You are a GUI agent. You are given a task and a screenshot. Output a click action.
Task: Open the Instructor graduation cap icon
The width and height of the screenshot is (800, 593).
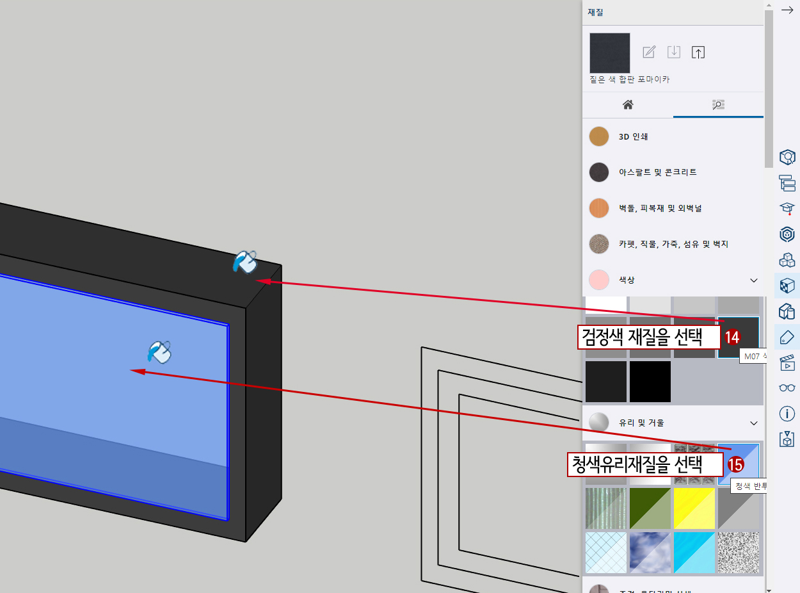[787, 209]
